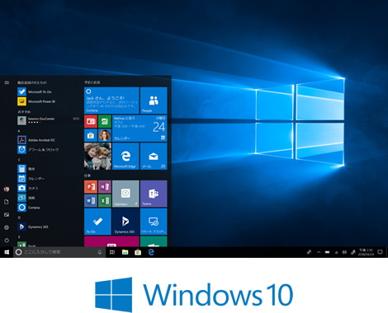Open the Photos tile with boy and dog
Viewport: 388px width, 313px height.
pyautogui.click(x=97, y=156)
